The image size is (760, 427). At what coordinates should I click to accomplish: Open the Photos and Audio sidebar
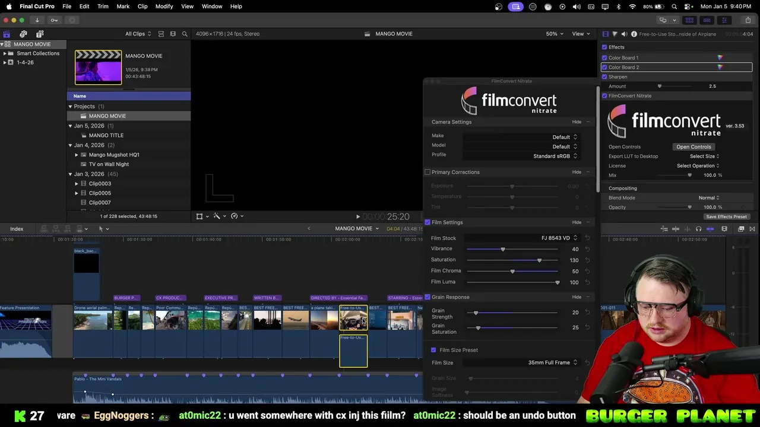coord(23,34)
